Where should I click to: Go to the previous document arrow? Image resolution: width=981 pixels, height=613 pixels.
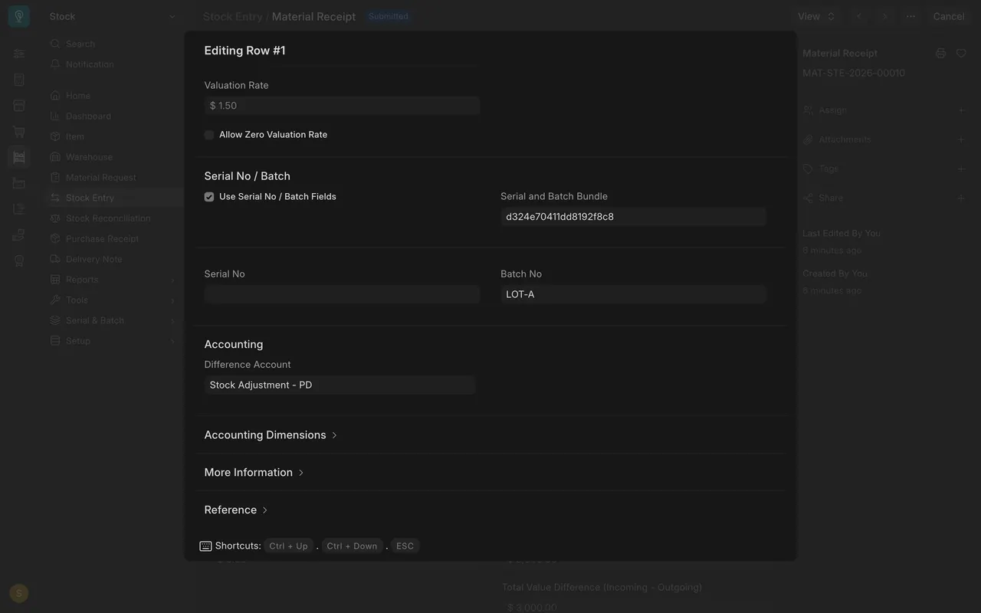pyautogui.click(x=859, y=16)
